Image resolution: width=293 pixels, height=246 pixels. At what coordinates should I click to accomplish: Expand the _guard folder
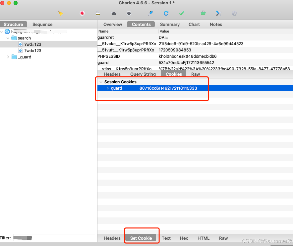(x=8, y=57)
